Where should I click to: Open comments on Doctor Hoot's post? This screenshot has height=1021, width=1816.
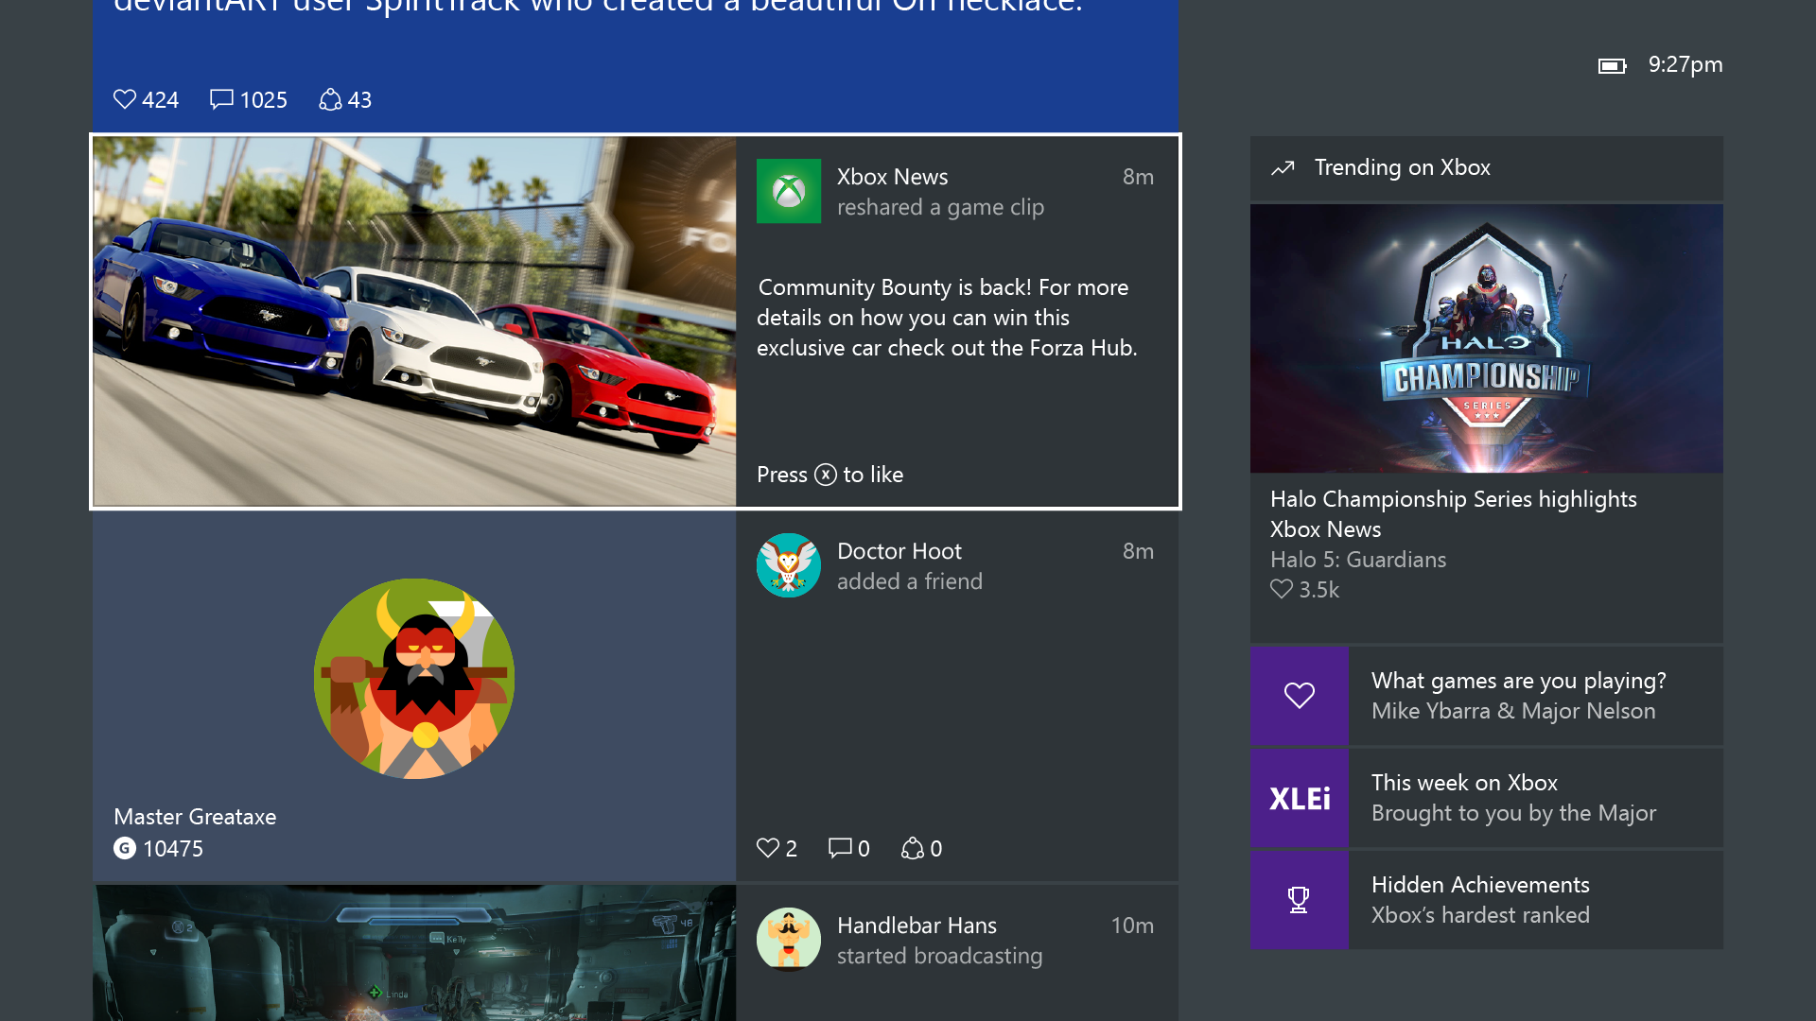click(840, 848)
